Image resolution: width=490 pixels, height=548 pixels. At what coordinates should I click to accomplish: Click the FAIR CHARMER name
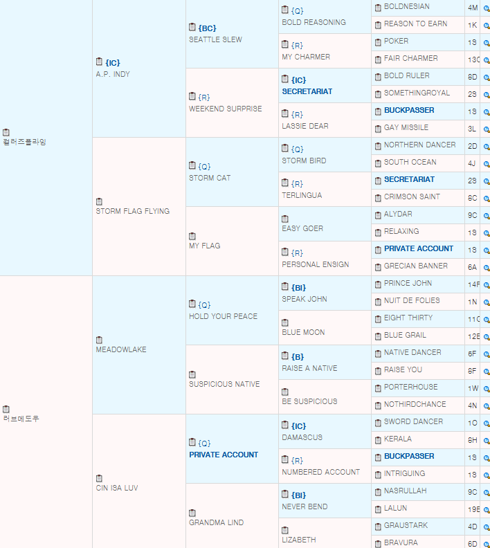[410, 58]
